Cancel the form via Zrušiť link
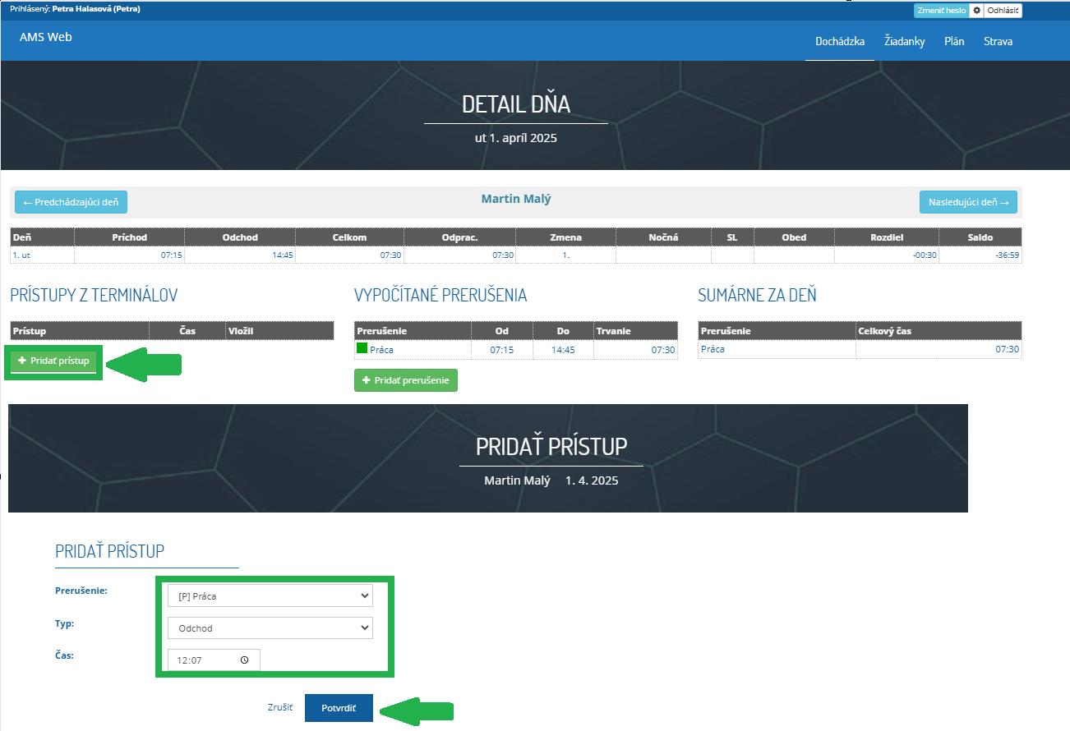Viewport: 1070px width, 731px height. [279, 706]
